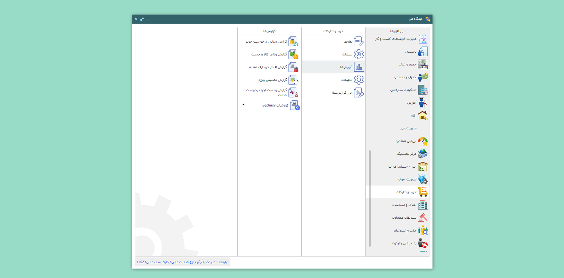This screenshot has width=564, height=278.
Task: Select the payroll (حقوق و دستمزد) icon
Action: click(x=422, y=77)
